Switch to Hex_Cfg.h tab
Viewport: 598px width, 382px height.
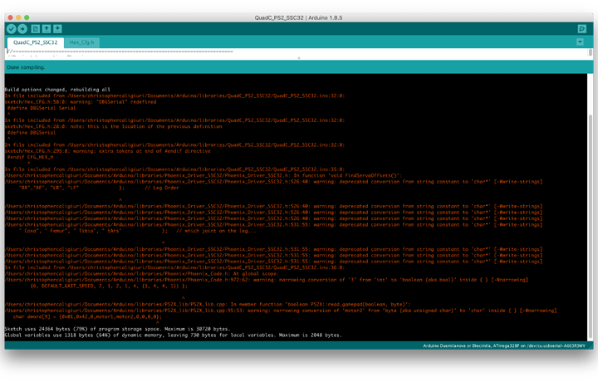(x=81, y=42)
